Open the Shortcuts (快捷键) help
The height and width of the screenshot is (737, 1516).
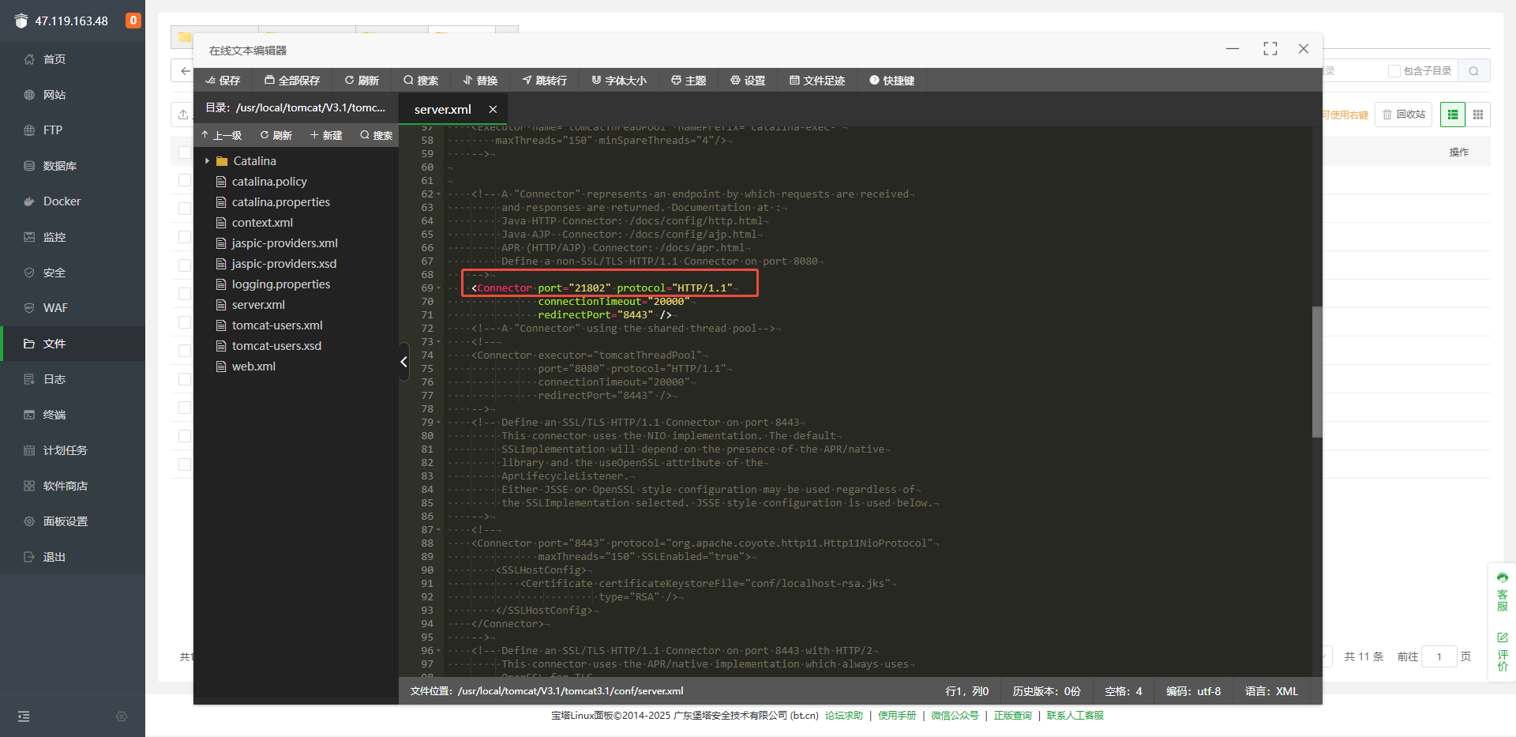891,81
